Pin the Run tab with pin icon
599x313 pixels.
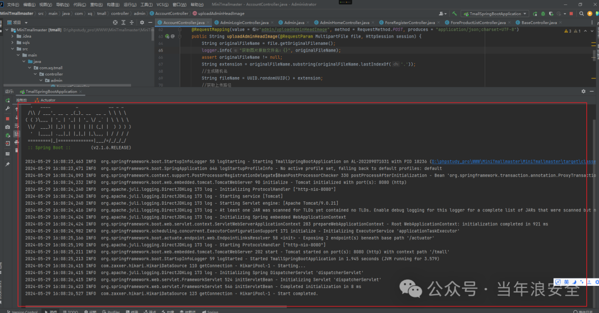coord(8,164)
